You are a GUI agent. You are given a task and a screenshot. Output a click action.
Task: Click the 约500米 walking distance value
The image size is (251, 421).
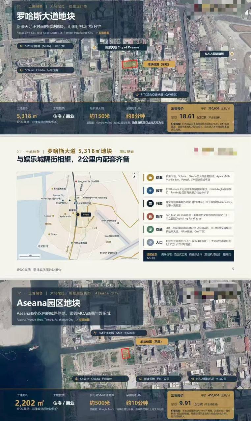point(100,403)
